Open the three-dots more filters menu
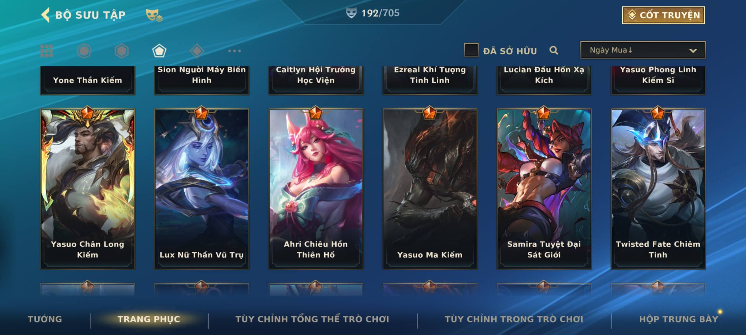Screen dimensions: 746x335 coord(234,51)
